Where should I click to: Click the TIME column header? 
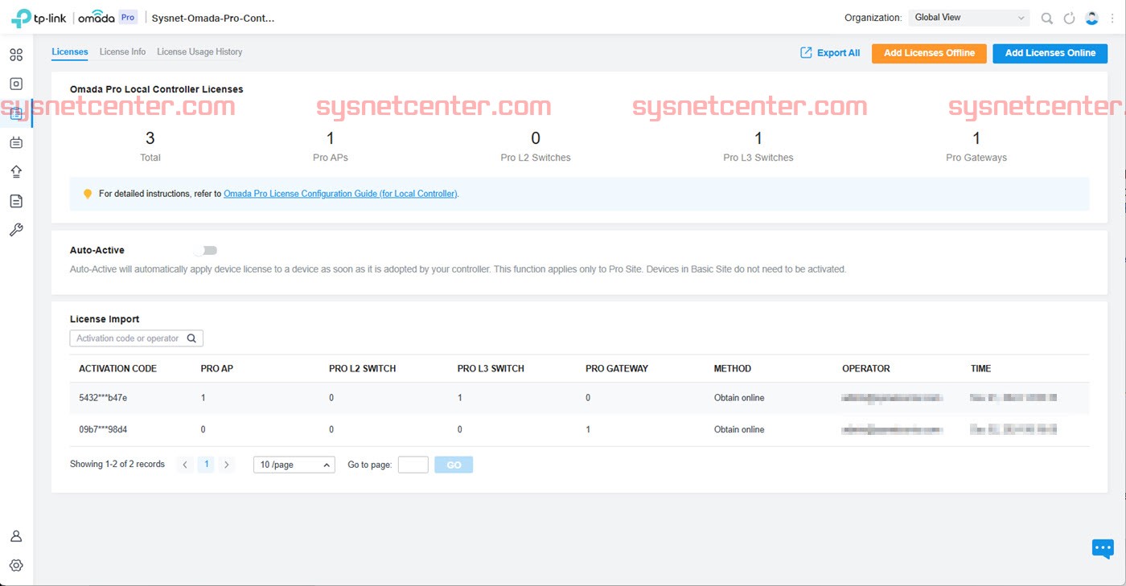(980, 368)
